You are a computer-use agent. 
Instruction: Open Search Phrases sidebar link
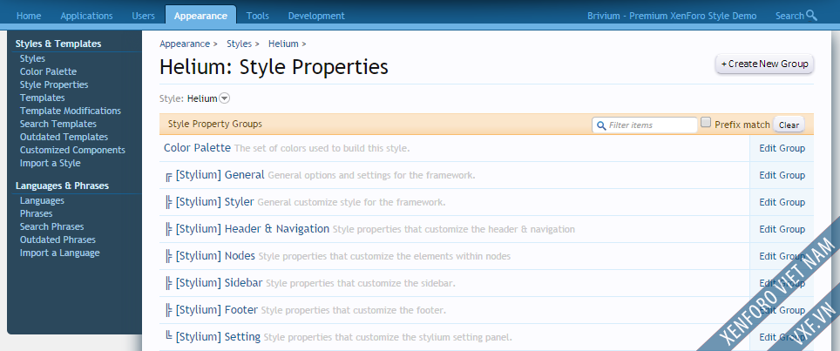coord(52,226)
